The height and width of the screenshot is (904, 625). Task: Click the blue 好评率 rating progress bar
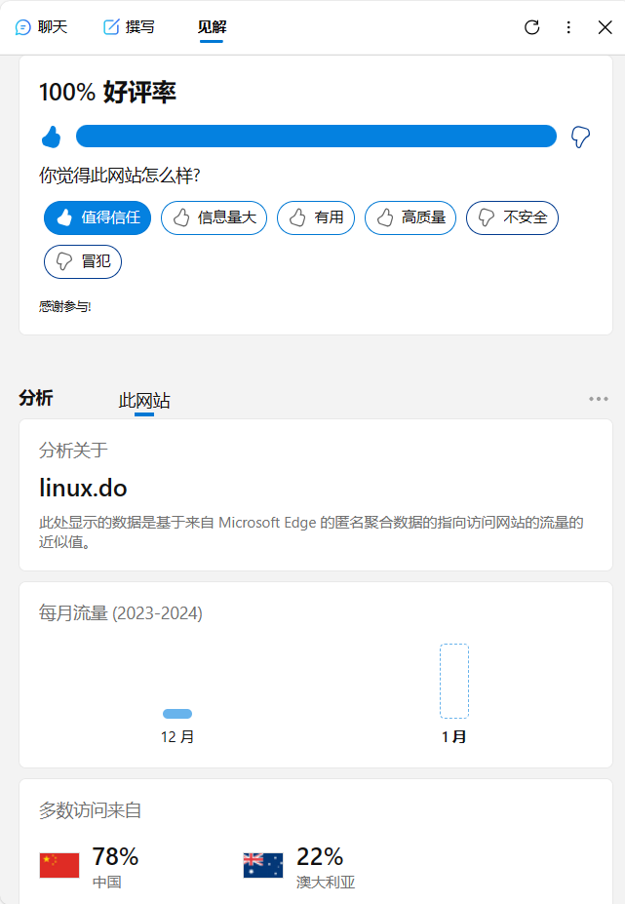[316, 137]
